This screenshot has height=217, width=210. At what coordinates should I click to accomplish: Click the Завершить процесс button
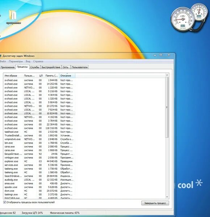click(x=155, y=203)
